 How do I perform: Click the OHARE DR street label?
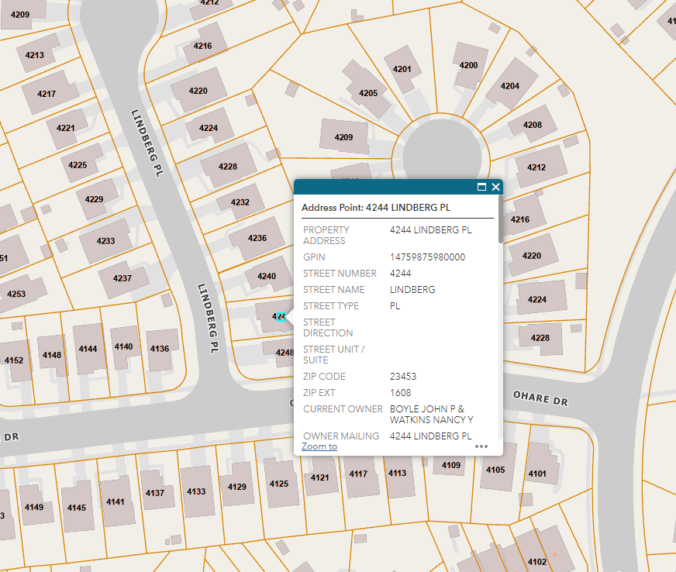pos(540,397)
